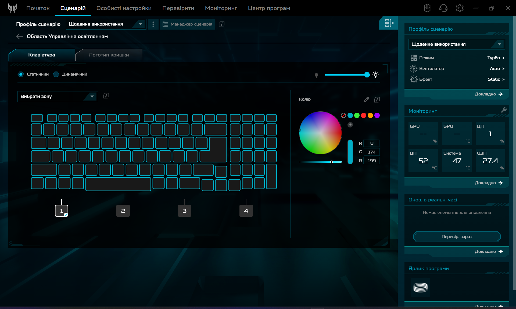Switch to the Логотип кришки tab

coord(109,55)
